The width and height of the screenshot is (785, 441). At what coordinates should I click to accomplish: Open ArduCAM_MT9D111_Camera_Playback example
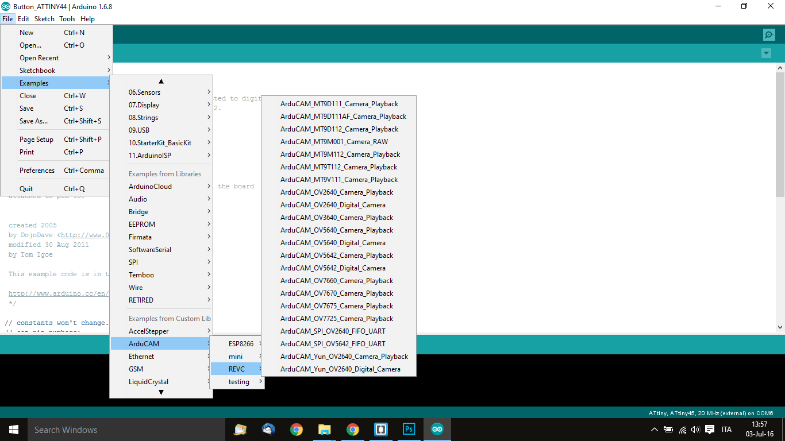pyautogui.click(x=338, y=104)
